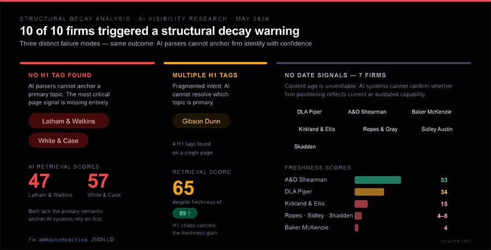Click the retrieval score 65
Image resolution: width=491 pixels, height=250 pixels.
(x=183, y=187)
